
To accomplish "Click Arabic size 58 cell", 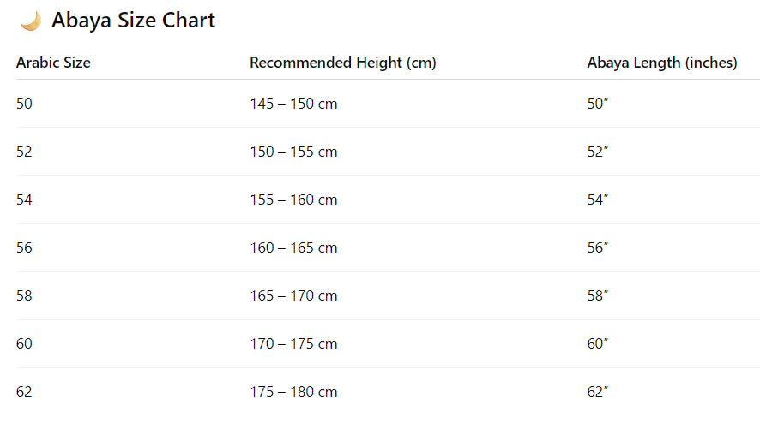I will pyautogui.click(x=24, y=296).
